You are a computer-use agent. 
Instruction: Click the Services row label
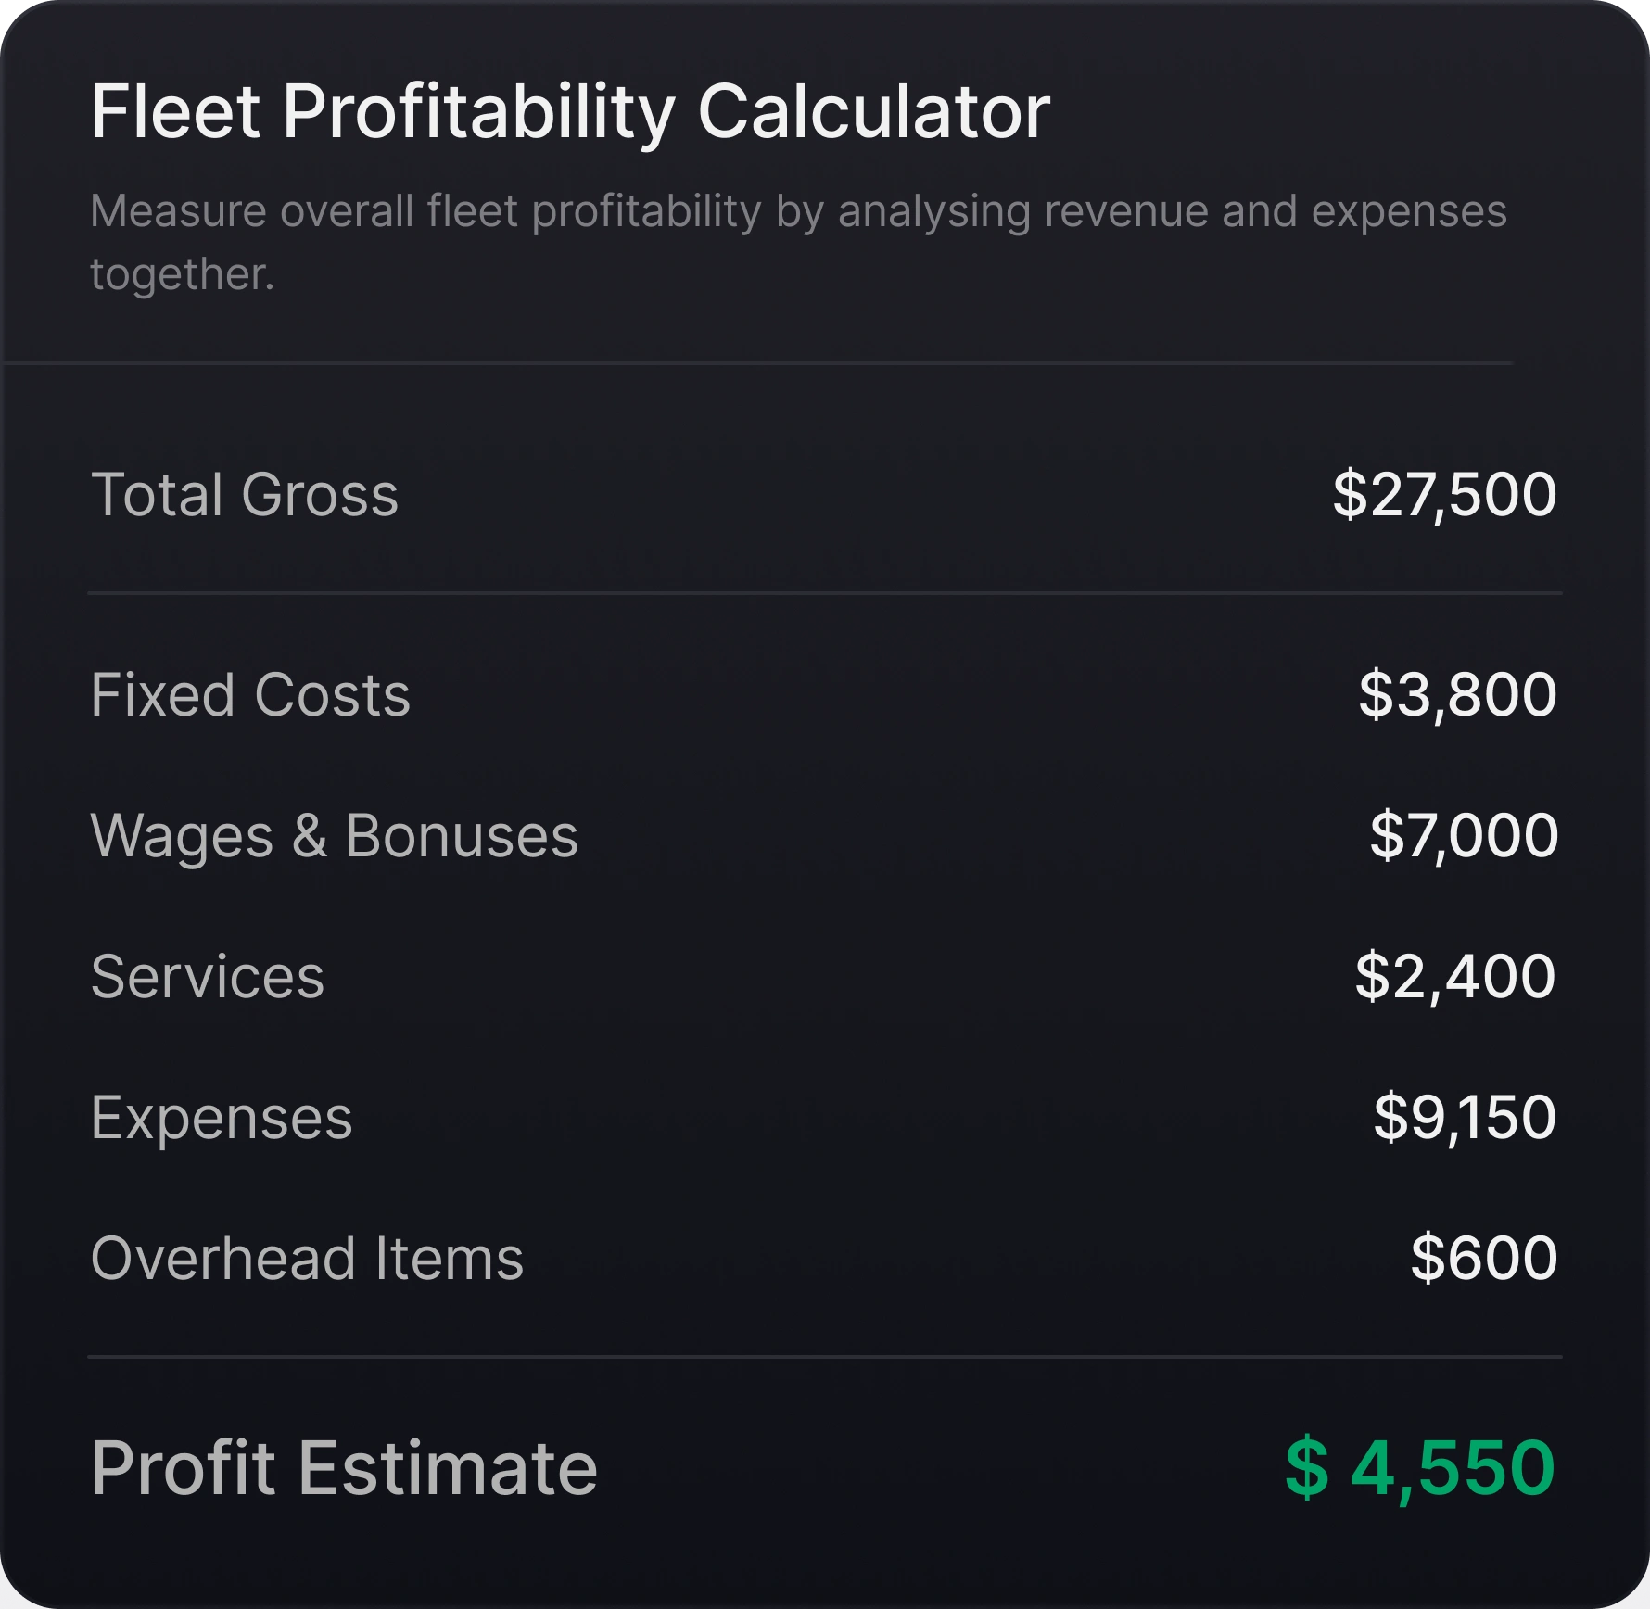coord(208,975)
